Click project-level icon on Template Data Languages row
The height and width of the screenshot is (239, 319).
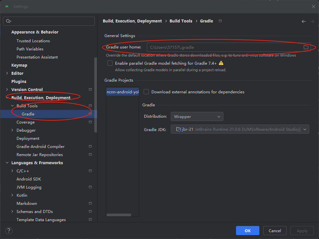pos(90,219)
